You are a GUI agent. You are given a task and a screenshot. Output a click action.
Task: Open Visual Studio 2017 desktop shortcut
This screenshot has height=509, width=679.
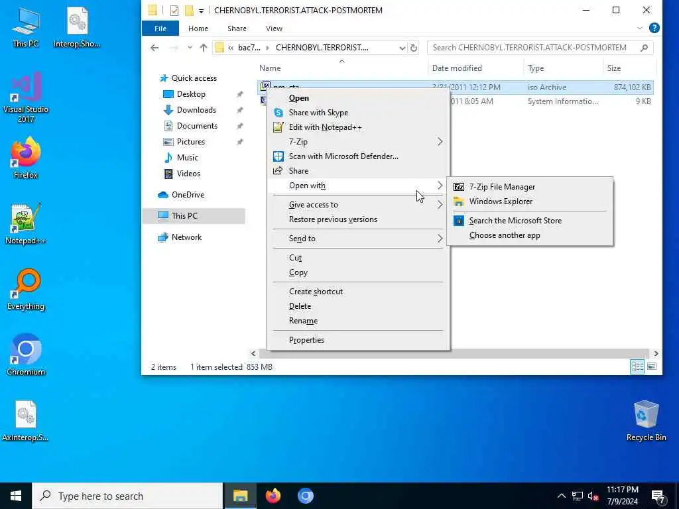[x=26, y=97]
